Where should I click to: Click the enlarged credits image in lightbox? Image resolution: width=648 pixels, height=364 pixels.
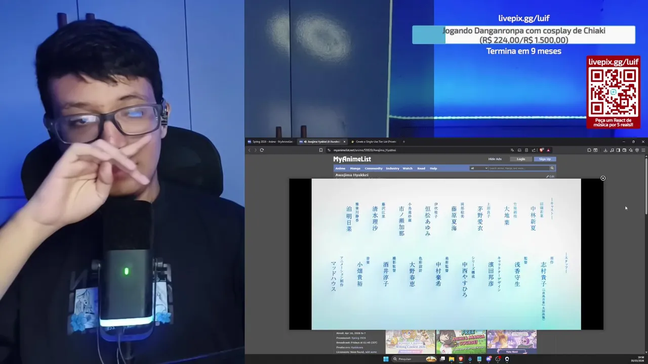[x=446, y=254]
